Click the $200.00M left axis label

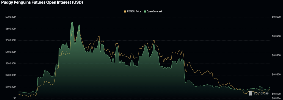tap(11, 75)
